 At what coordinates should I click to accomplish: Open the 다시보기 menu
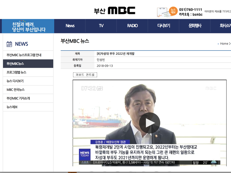(164, 26)
